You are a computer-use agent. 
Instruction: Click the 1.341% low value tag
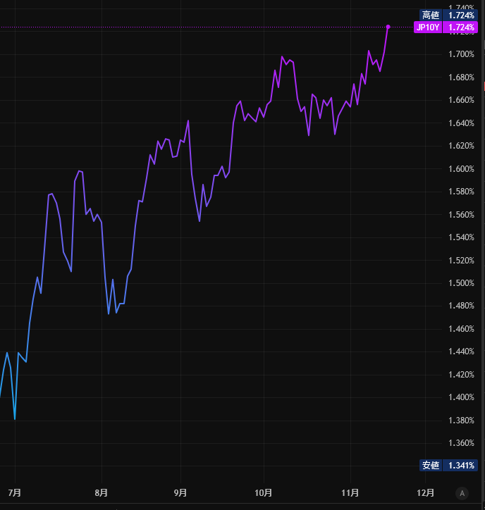(461, 465)
